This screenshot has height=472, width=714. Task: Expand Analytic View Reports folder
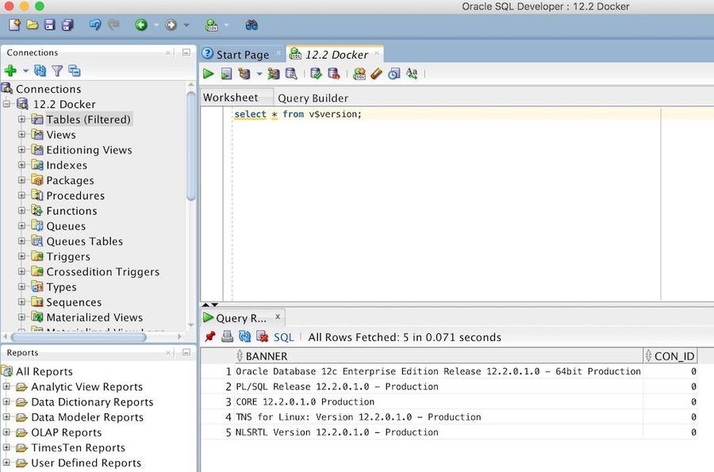point(6,386)
